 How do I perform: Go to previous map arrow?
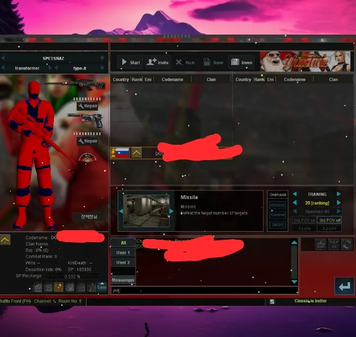pos(121,211)
